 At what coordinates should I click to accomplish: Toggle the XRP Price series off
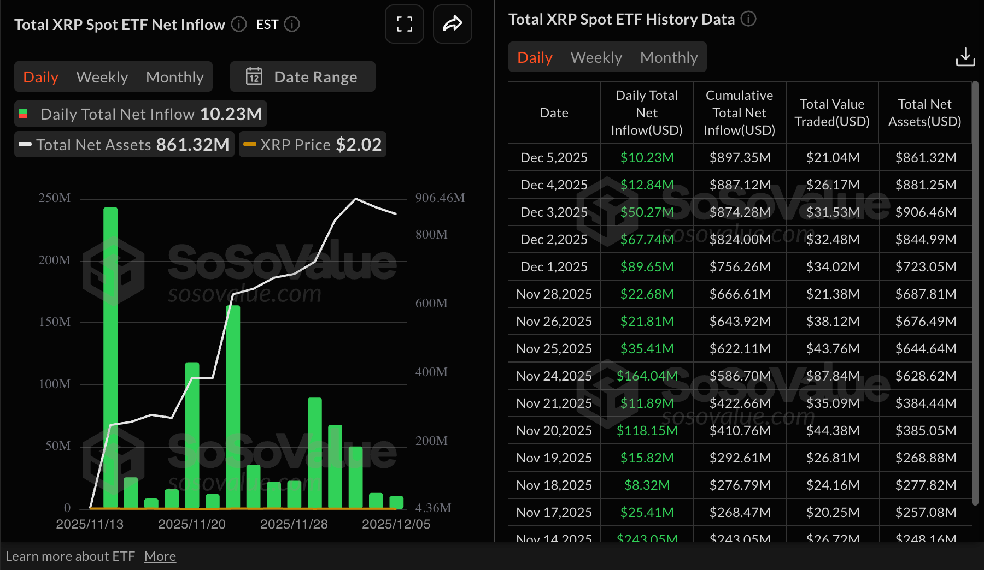[251, 144]
